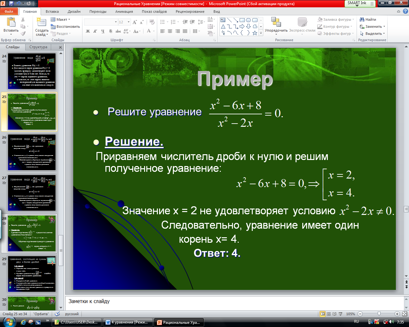Expand the shapes gallery More arrow
Screen dimensions: 409x327
pyautogui.click(x=261, y=33)
